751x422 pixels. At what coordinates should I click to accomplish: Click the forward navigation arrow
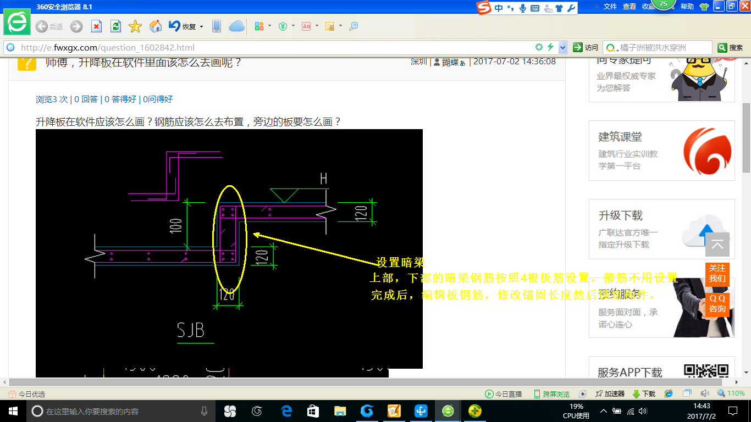tap(76, 26)
